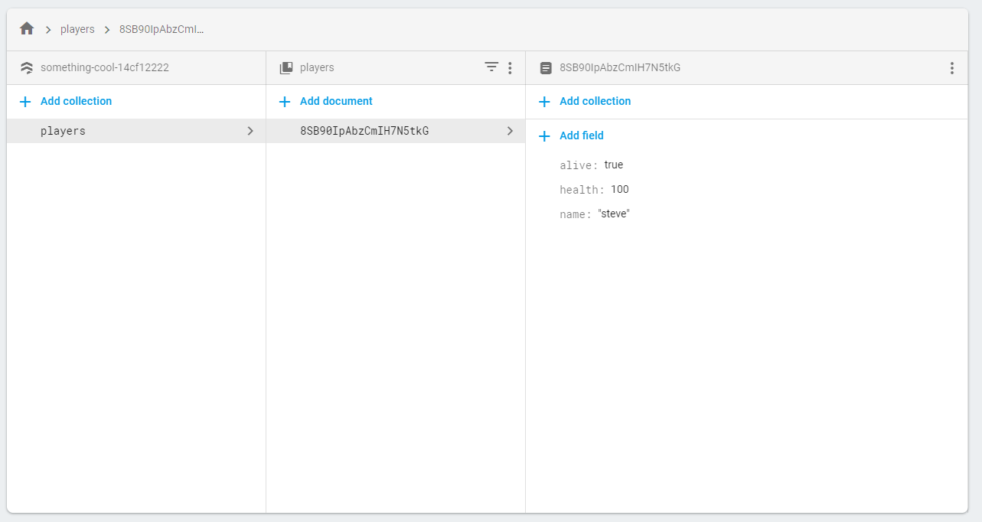
Task: Select the players collection in the list
Action: pyautogui.click(x=64, y=131)
